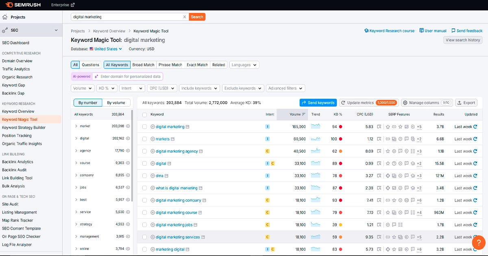Add digital marketing jobs via plus icon
Screen dimensions: 488x256
pyautogui.click(x=153, y=225)
